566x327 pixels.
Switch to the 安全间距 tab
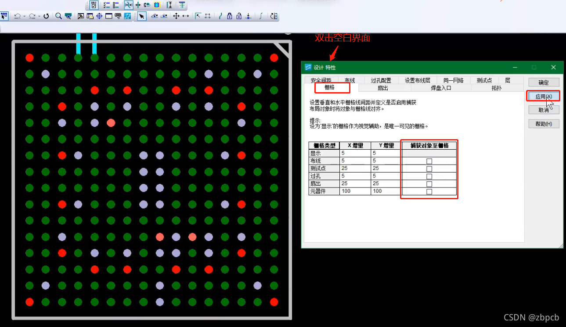pos(321,80)
